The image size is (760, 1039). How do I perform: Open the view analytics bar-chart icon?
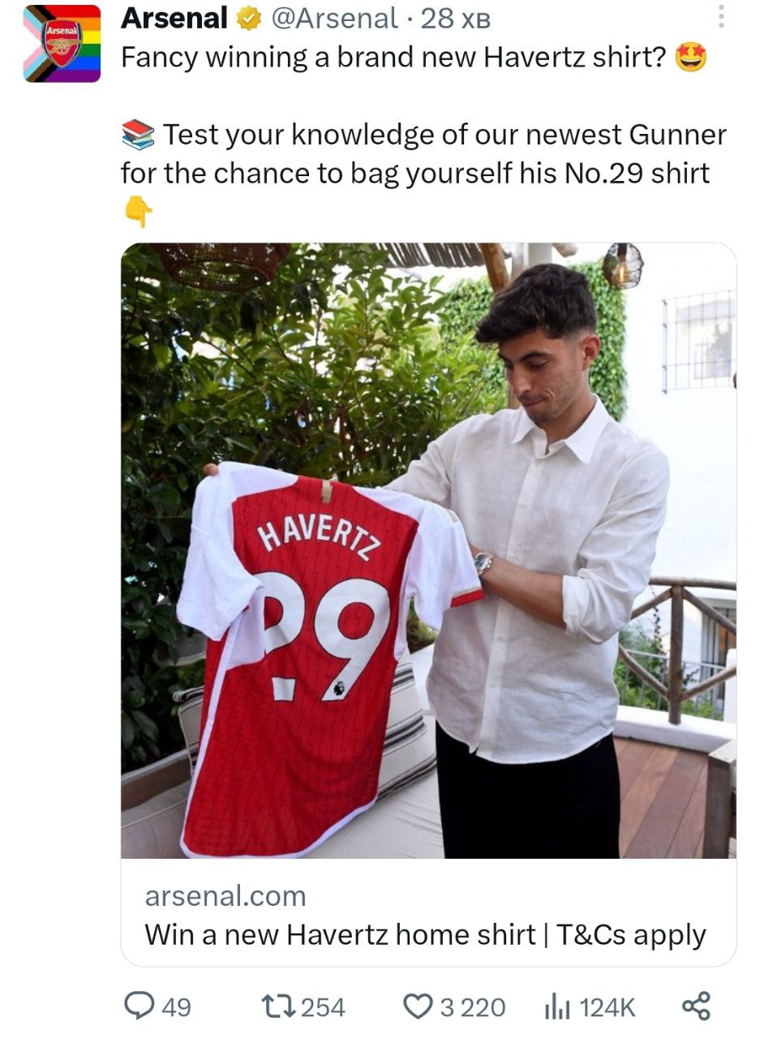tap(558, 1007)
